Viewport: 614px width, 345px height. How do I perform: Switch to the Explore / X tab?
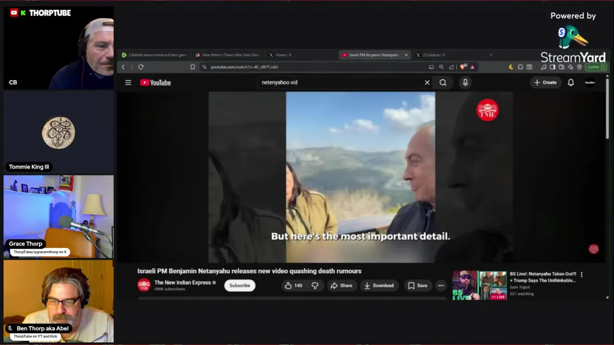449,55
